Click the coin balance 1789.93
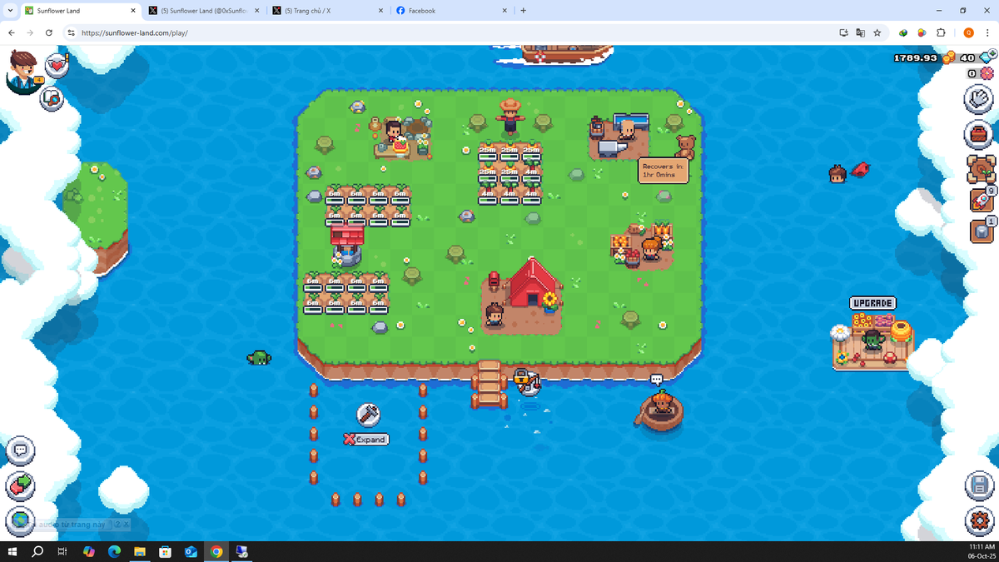 pos(916,58)
